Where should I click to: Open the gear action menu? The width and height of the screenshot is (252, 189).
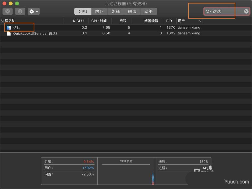tap(34, 11)
